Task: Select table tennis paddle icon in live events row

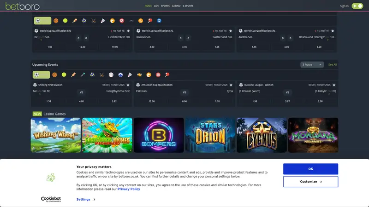Action: (x=150, y=21)
